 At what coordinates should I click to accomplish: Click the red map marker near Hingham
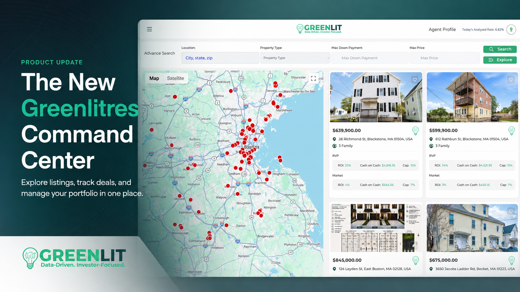pos(269,173)
